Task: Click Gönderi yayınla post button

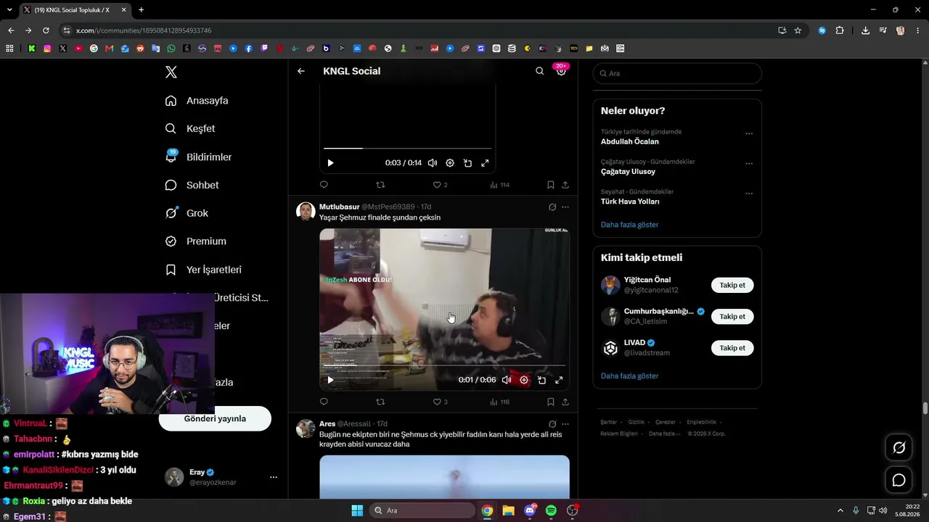Action: tap(215, 419)
